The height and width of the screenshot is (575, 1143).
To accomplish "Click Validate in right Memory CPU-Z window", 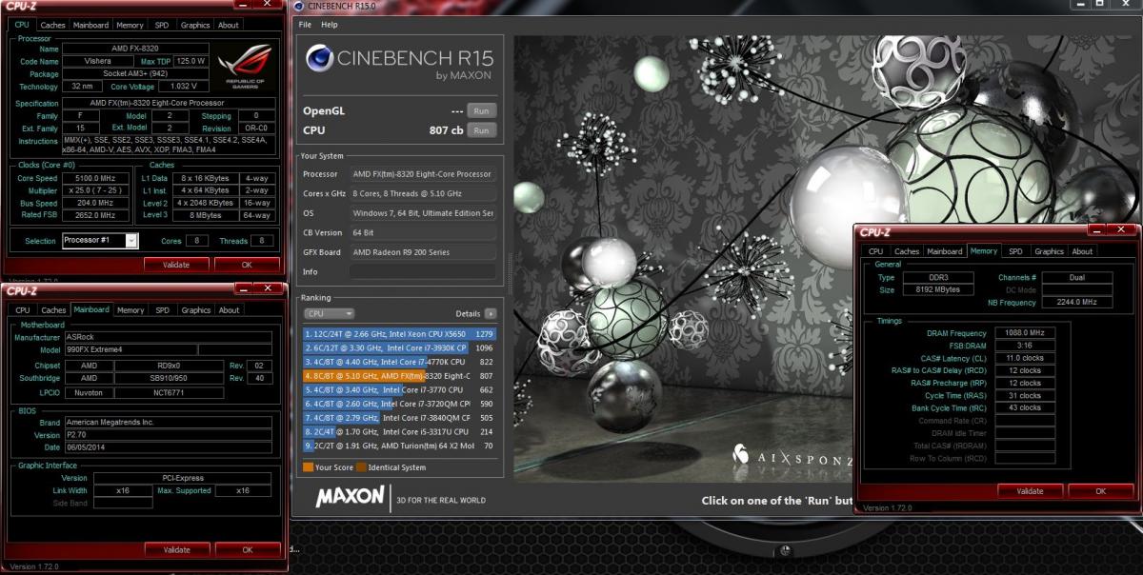I will pyautogui.click(x=1030, y=491).
